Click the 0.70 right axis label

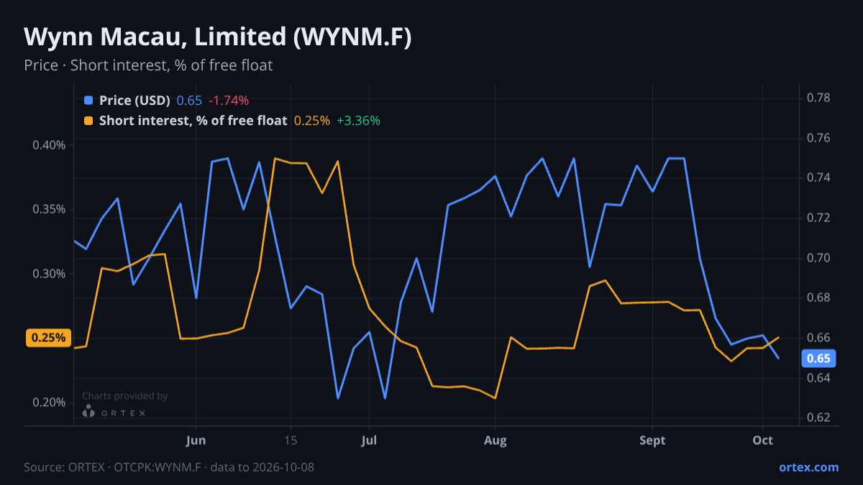(819, 258)
